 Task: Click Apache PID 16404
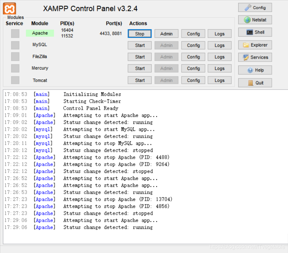pos(67,30)
